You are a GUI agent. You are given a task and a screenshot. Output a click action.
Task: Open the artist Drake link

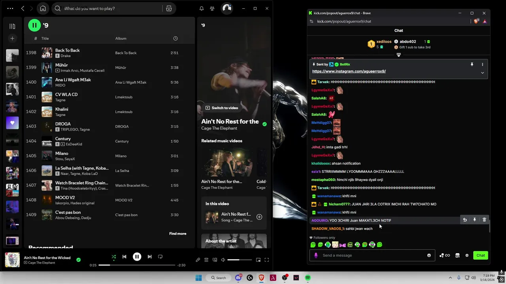[66, 56]
